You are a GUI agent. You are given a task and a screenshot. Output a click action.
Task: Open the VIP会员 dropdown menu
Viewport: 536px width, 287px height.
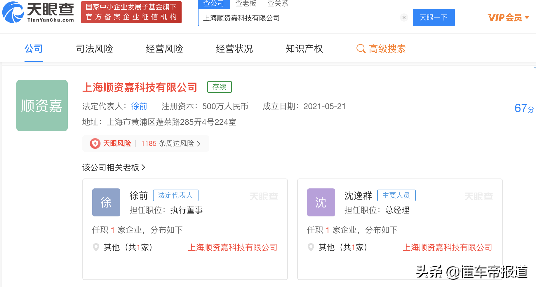click(509, 17)
